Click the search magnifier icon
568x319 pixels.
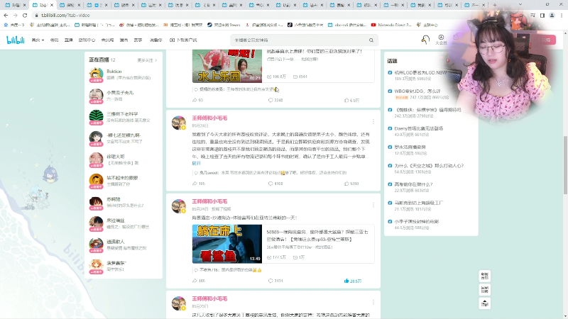tap(371, 40)
